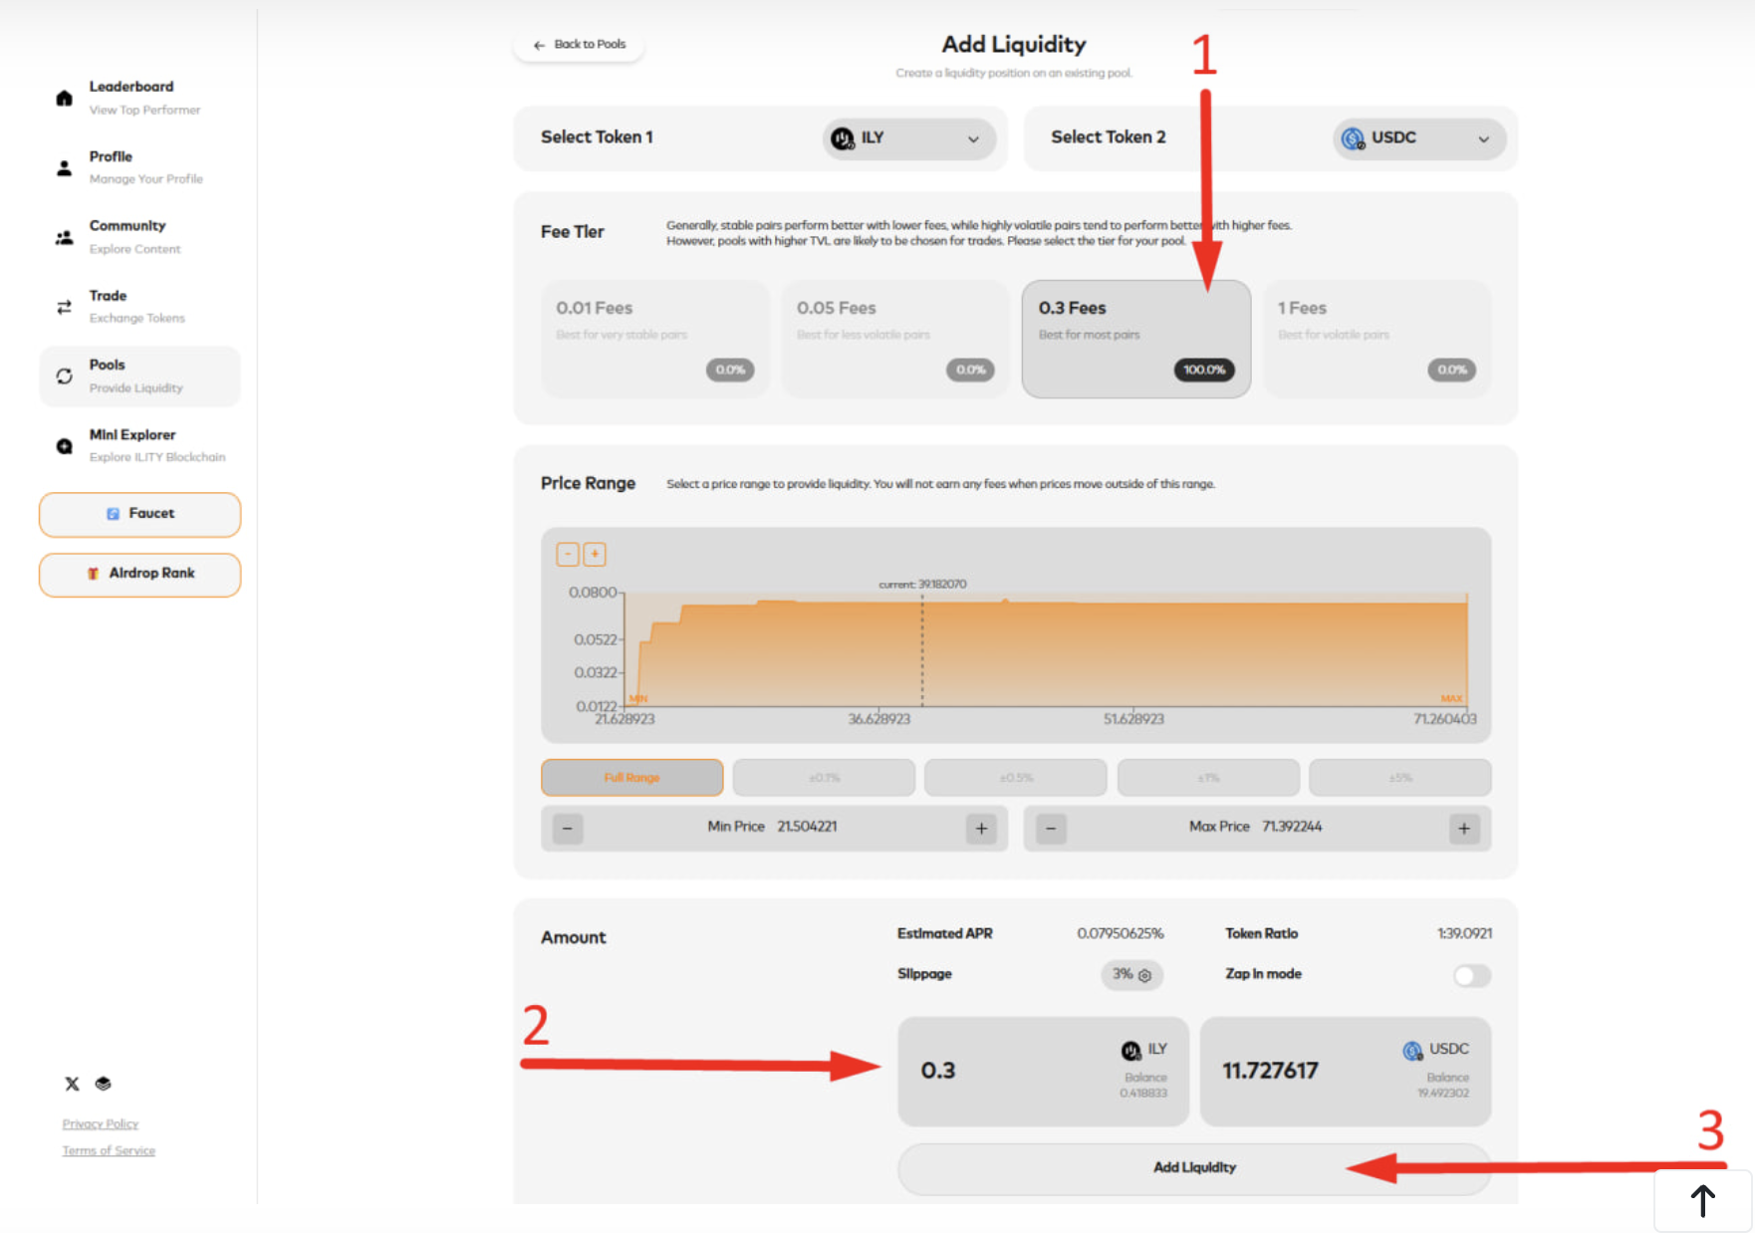The width and height of the screenshot is (1755, 1233).
Task: Select the 0.05 Fees tier option
Action: tap(894, 339)
